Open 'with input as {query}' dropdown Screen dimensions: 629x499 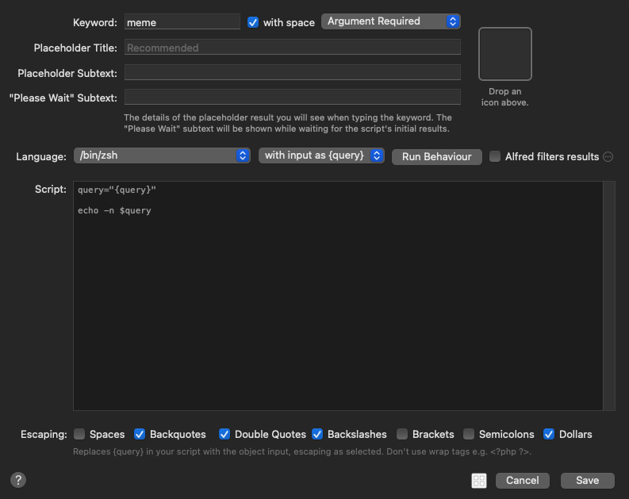point(321,155)
